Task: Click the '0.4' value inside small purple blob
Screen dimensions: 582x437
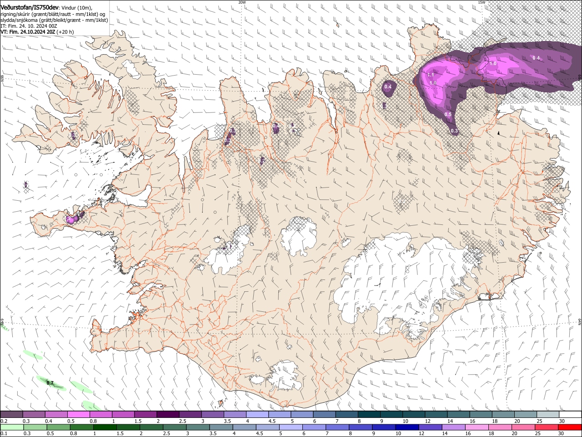Action: pos(388,86)
